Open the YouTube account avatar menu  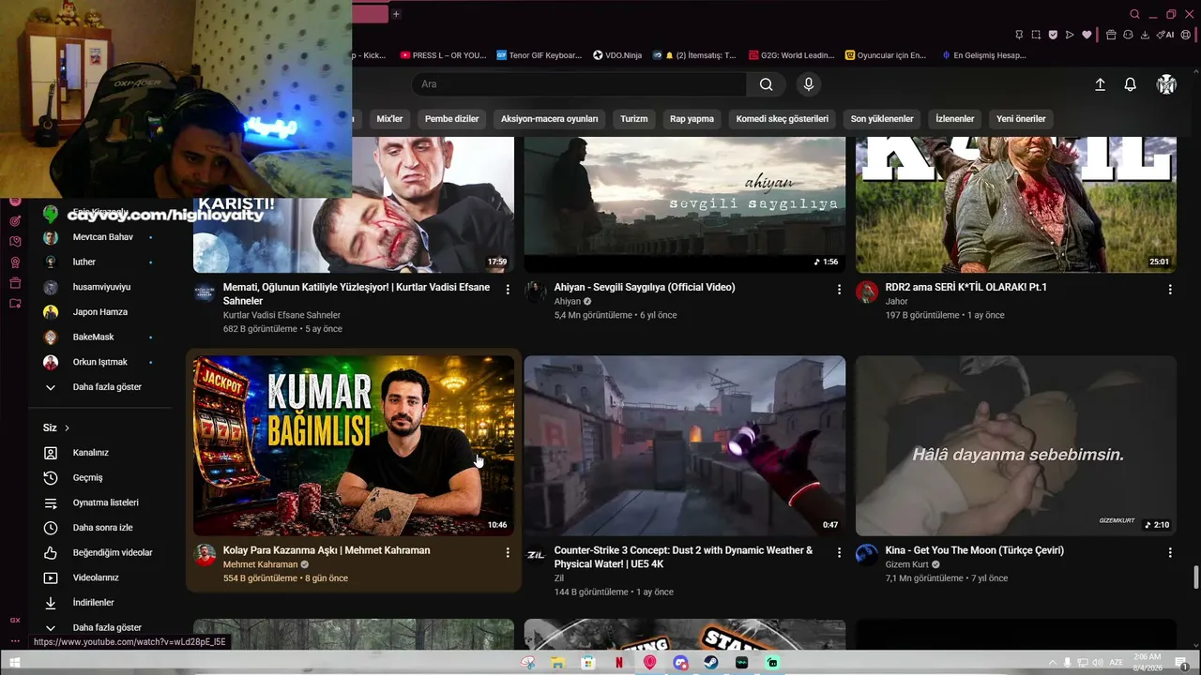(x=1166, y=84)
